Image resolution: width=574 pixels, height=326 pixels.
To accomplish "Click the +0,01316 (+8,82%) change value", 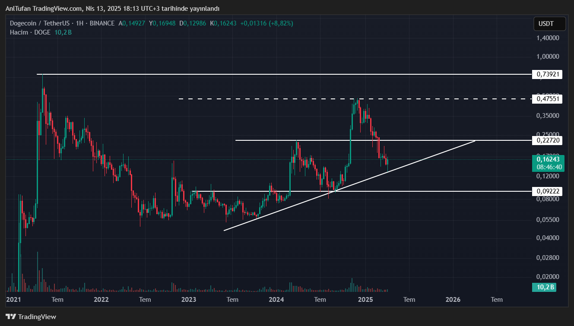I will coord(266,23).
